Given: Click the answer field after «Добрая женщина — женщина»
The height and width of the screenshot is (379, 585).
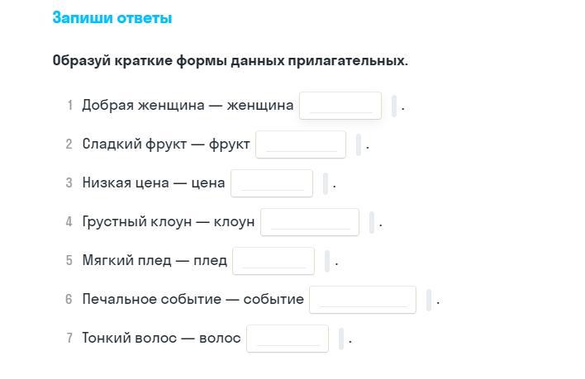Looking at the screenshot, I should click(340, 106).
